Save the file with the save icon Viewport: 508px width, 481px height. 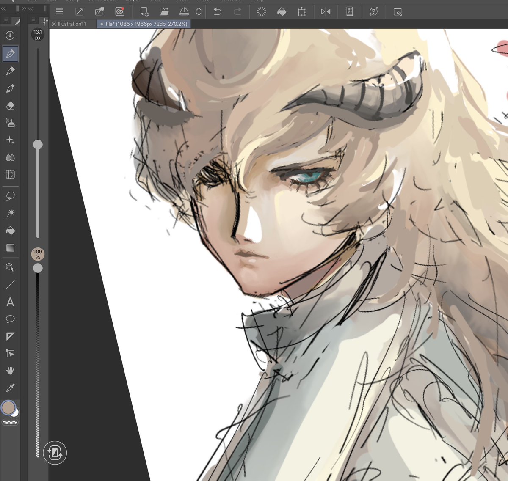[x=184, y=12]
